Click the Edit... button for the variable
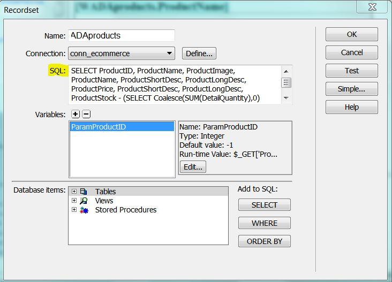The image size is (392, 282). (x=193, y=167)
